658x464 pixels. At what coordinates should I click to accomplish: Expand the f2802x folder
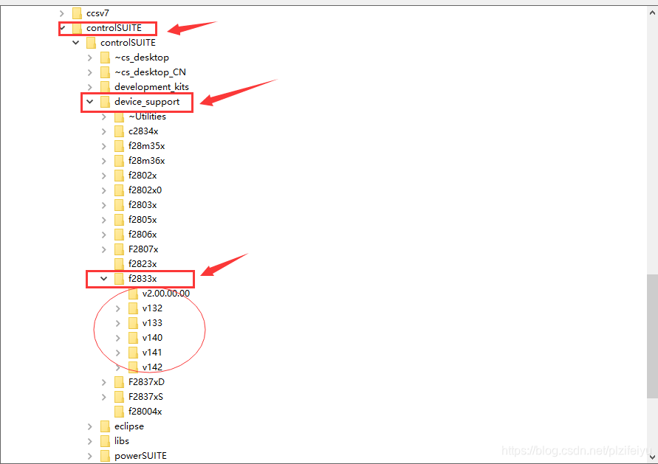click(104, 176)
